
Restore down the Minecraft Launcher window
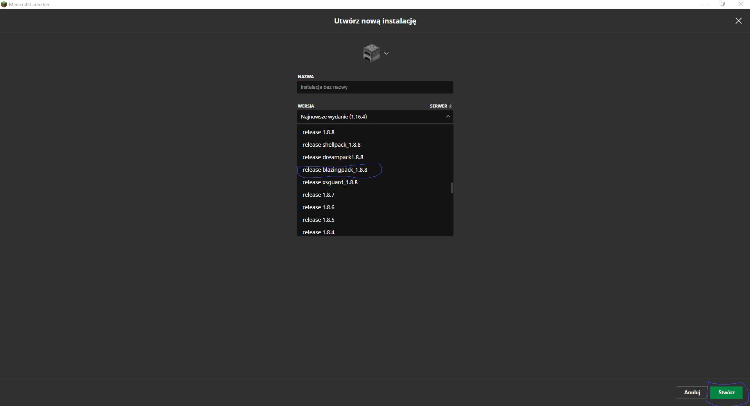723,4
